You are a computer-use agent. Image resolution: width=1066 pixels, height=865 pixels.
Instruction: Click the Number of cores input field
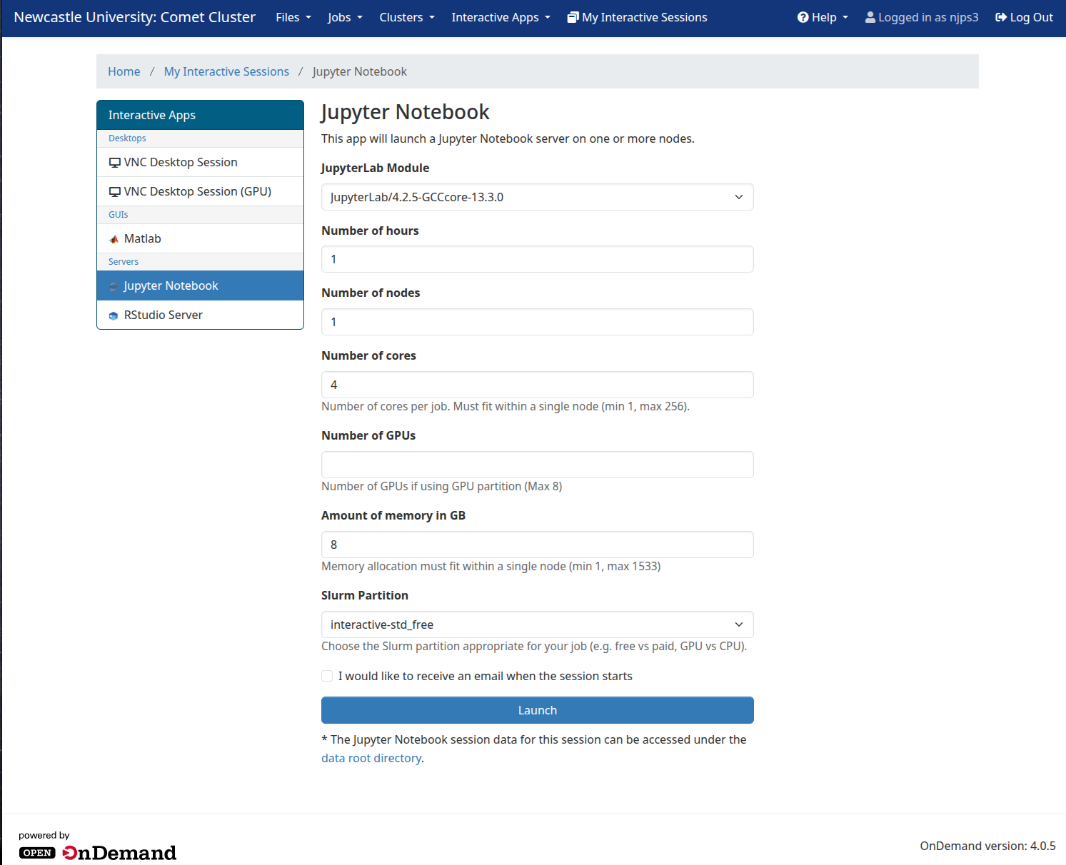click(x=537, y=385)
